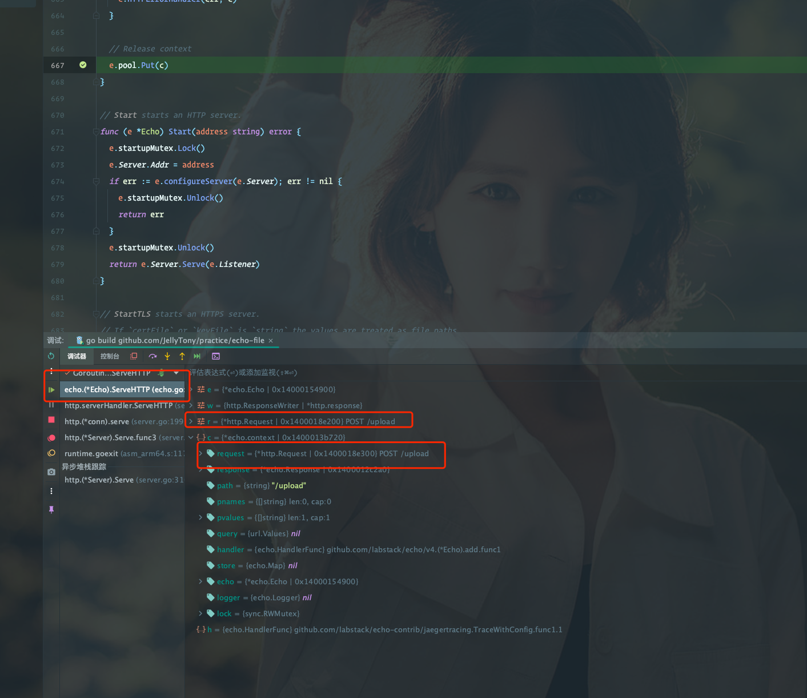Screen dimensions: 807x698
Task: Expand variable w http.ResponseWriter
Action: (191, 405)
